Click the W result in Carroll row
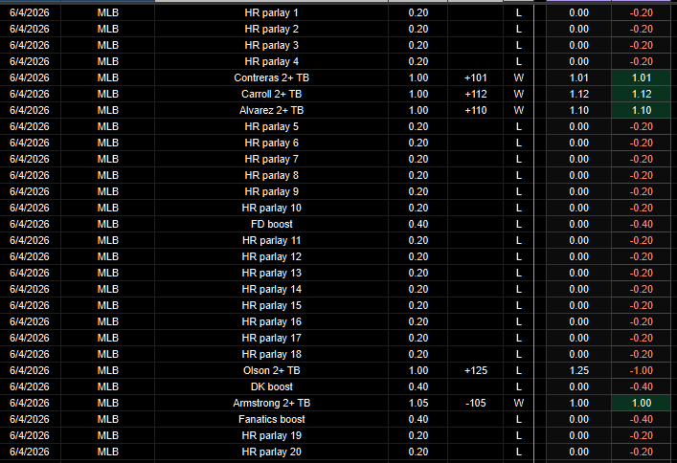Screen dimensions: 677x463 pos(519,94)
